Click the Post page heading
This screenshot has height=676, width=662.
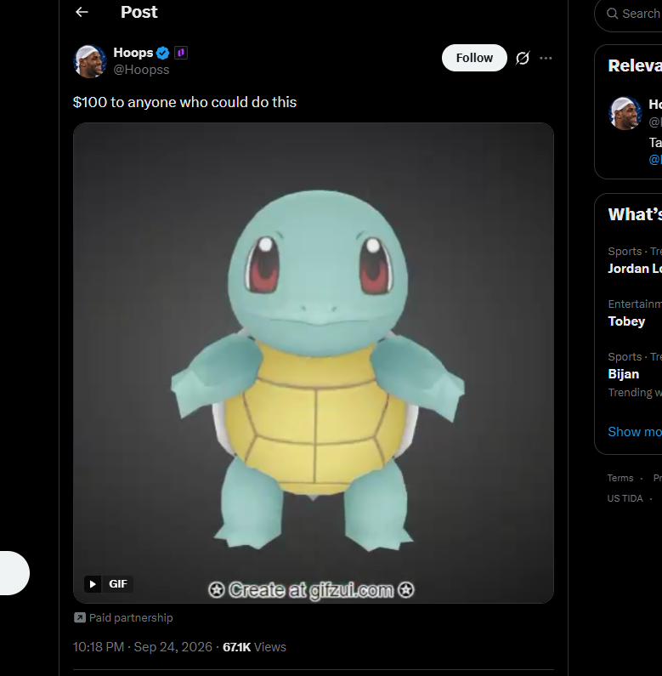139,12
